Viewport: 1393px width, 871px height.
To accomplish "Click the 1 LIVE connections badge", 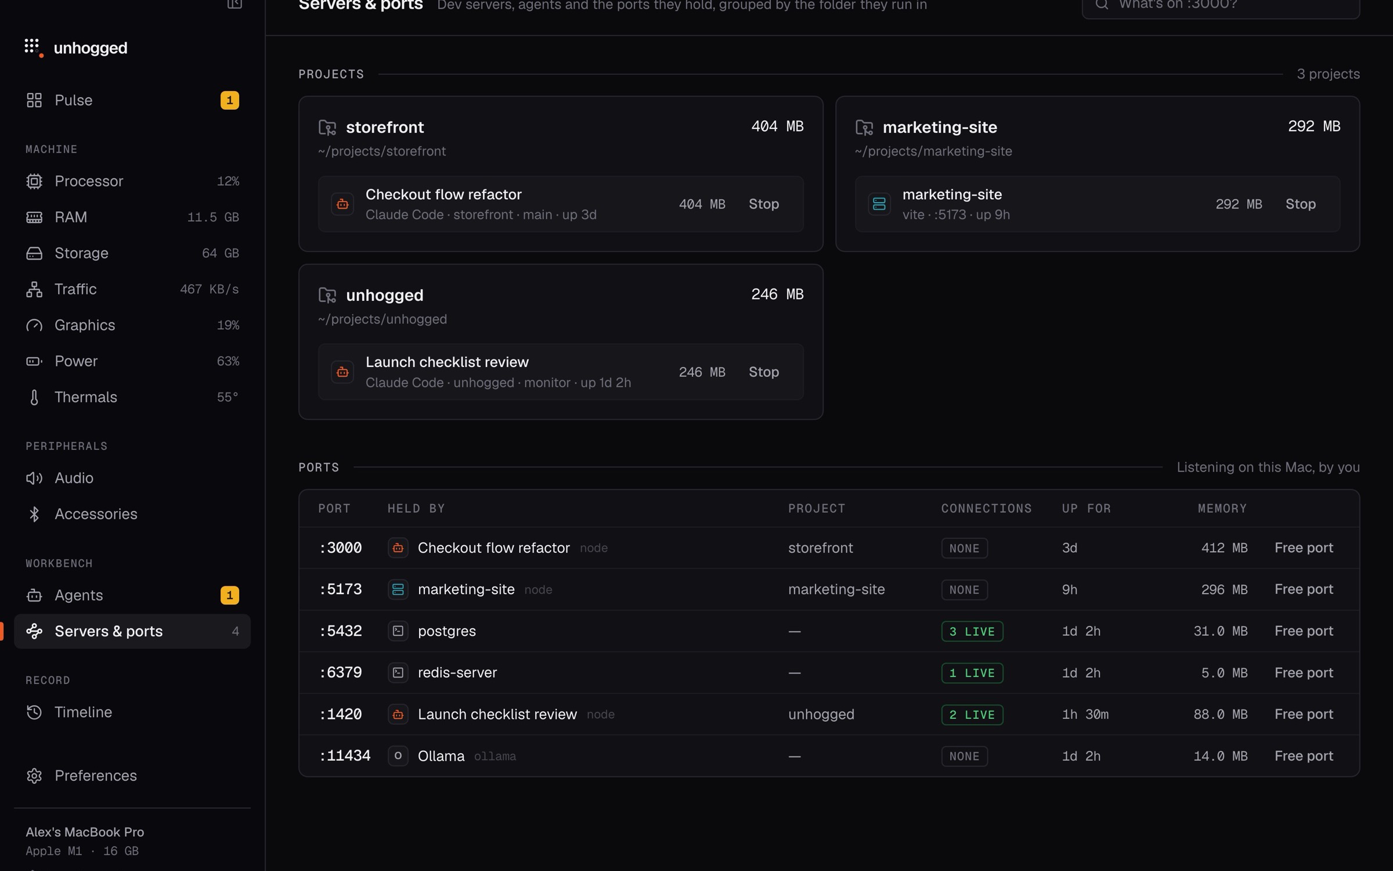I will tap(972, 672).
